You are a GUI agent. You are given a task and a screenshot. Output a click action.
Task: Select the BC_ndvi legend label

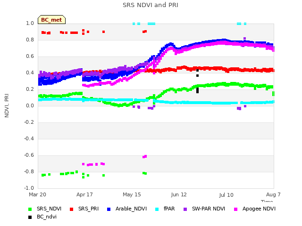[x=47, y=217]
